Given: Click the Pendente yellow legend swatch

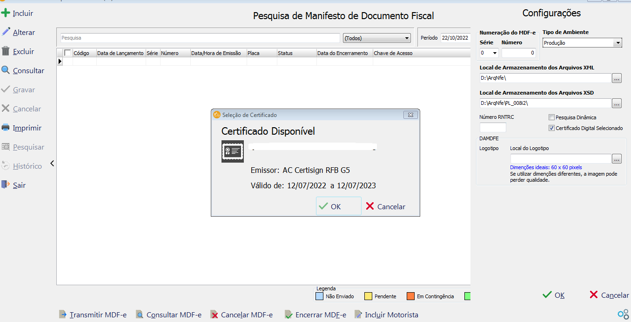Looking at the screenshot, I should pos(368,296).
